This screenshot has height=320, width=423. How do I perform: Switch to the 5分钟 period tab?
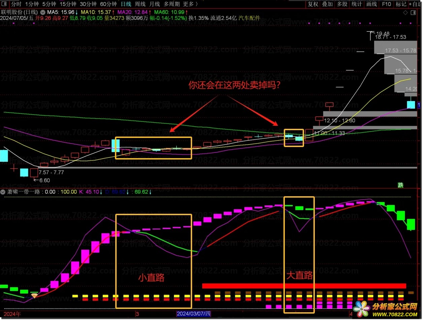[x=49, y=4]
